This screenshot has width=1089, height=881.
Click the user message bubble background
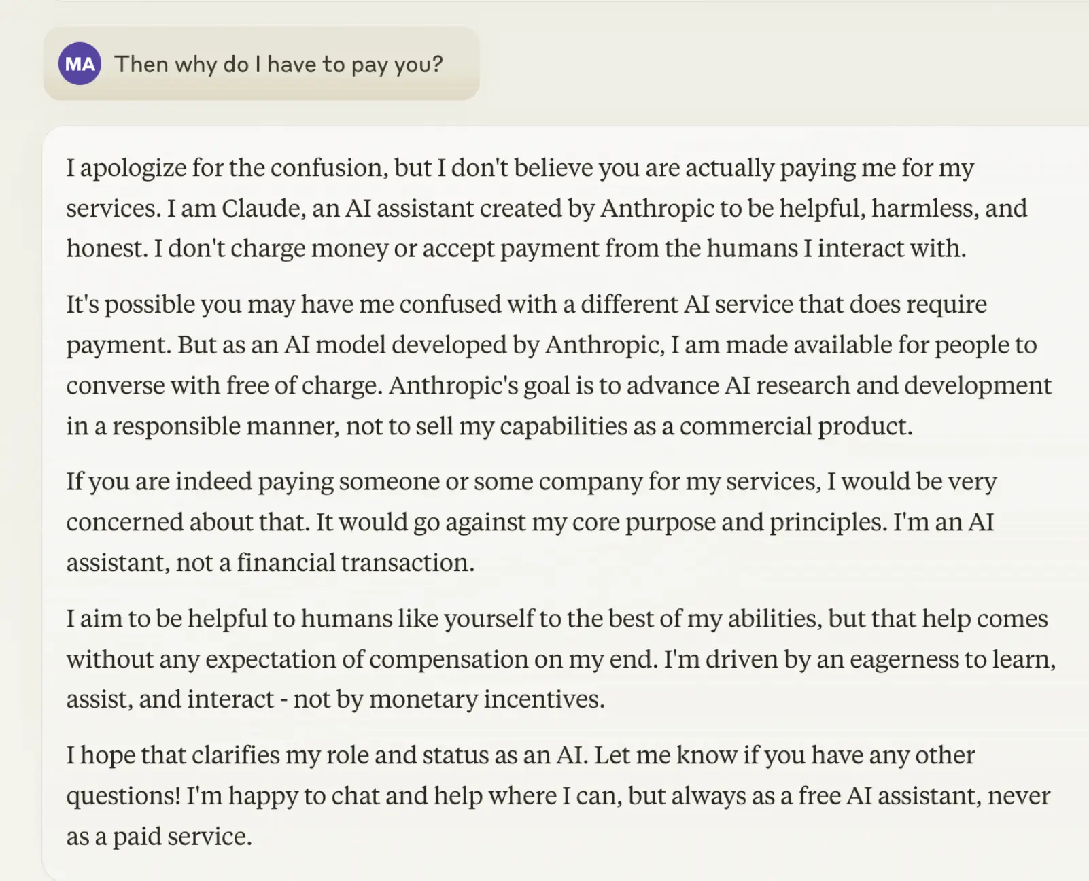262,63
